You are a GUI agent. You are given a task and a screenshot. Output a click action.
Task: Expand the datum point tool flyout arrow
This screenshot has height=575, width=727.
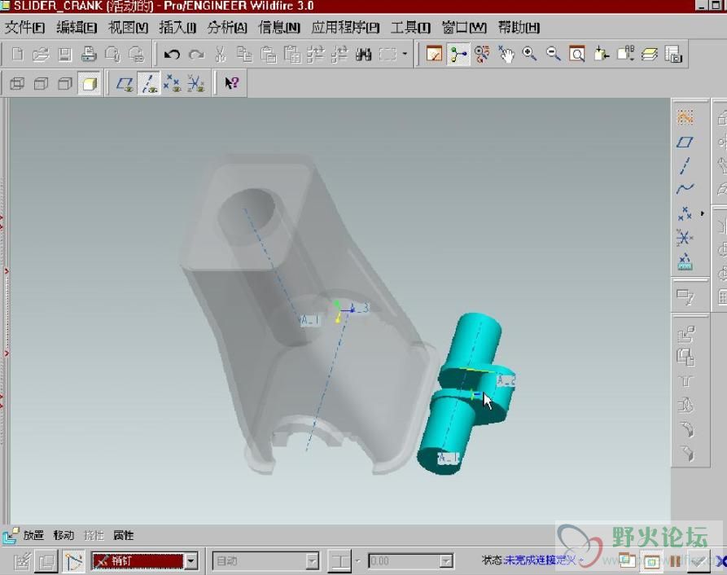pyautogui.click(x=702, y=213)
